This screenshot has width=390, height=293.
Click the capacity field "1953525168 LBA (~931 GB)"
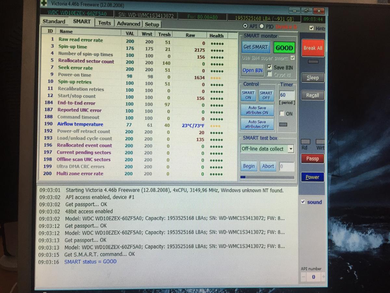click(x=264, y=18)
